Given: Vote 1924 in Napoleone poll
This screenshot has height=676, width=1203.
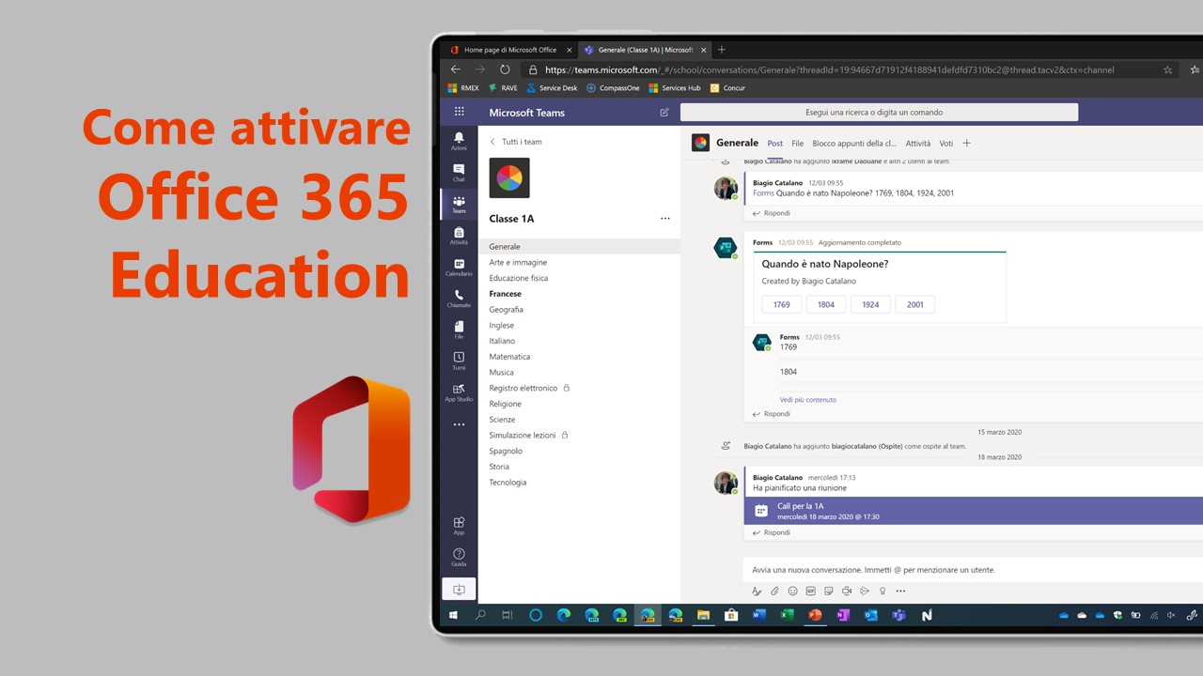Looking at the screenshot, I should click(870, 304).
